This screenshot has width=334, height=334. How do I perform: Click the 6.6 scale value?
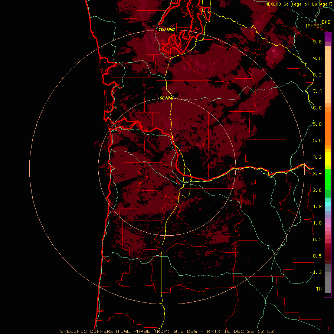coord(317,108)
